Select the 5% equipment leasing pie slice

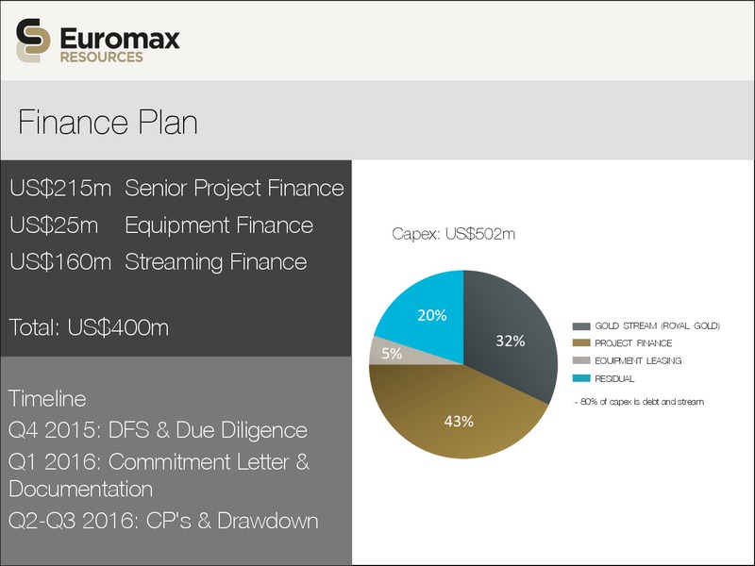click(393, 353)
